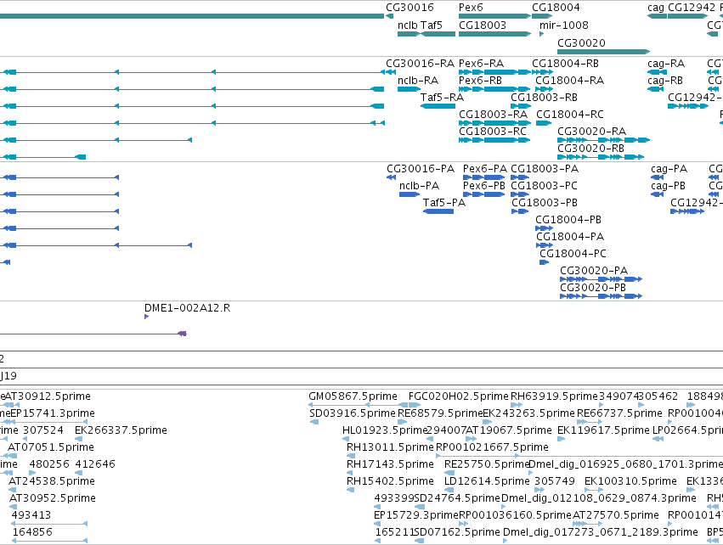Image resolution: width=723 pixels, height=545 pixels.
Task: Click transcript label CG18003-RA
Action: pos(493,114)
